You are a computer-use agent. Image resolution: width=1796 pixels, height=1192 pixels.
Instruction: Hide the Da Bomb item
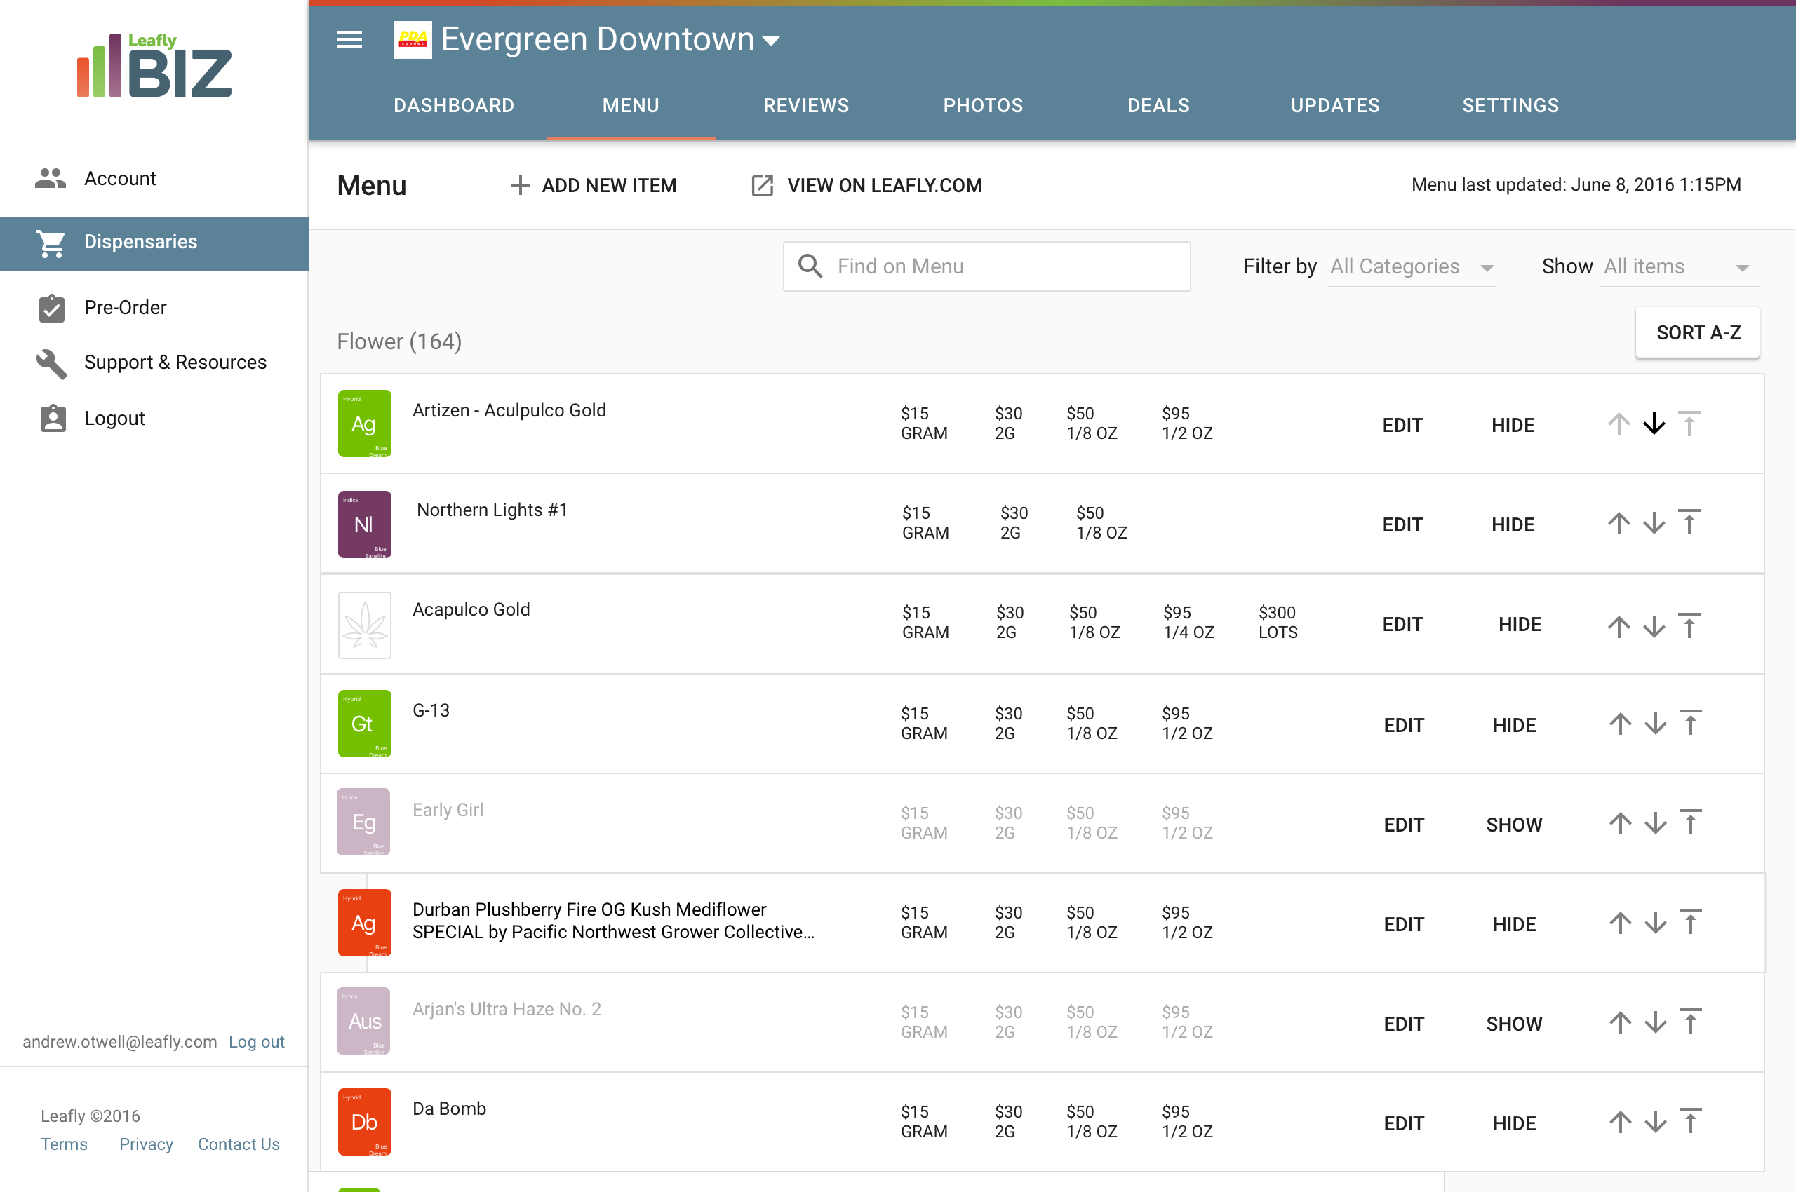point(1514,1125)
